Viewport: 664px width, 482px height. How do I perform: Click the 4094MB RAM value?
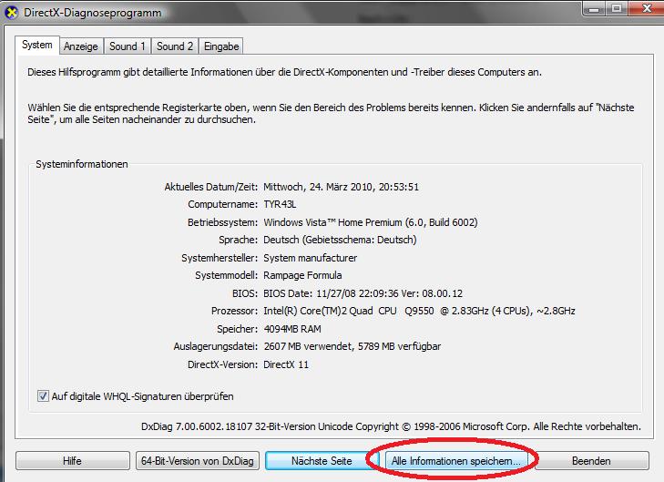[292, 329]
